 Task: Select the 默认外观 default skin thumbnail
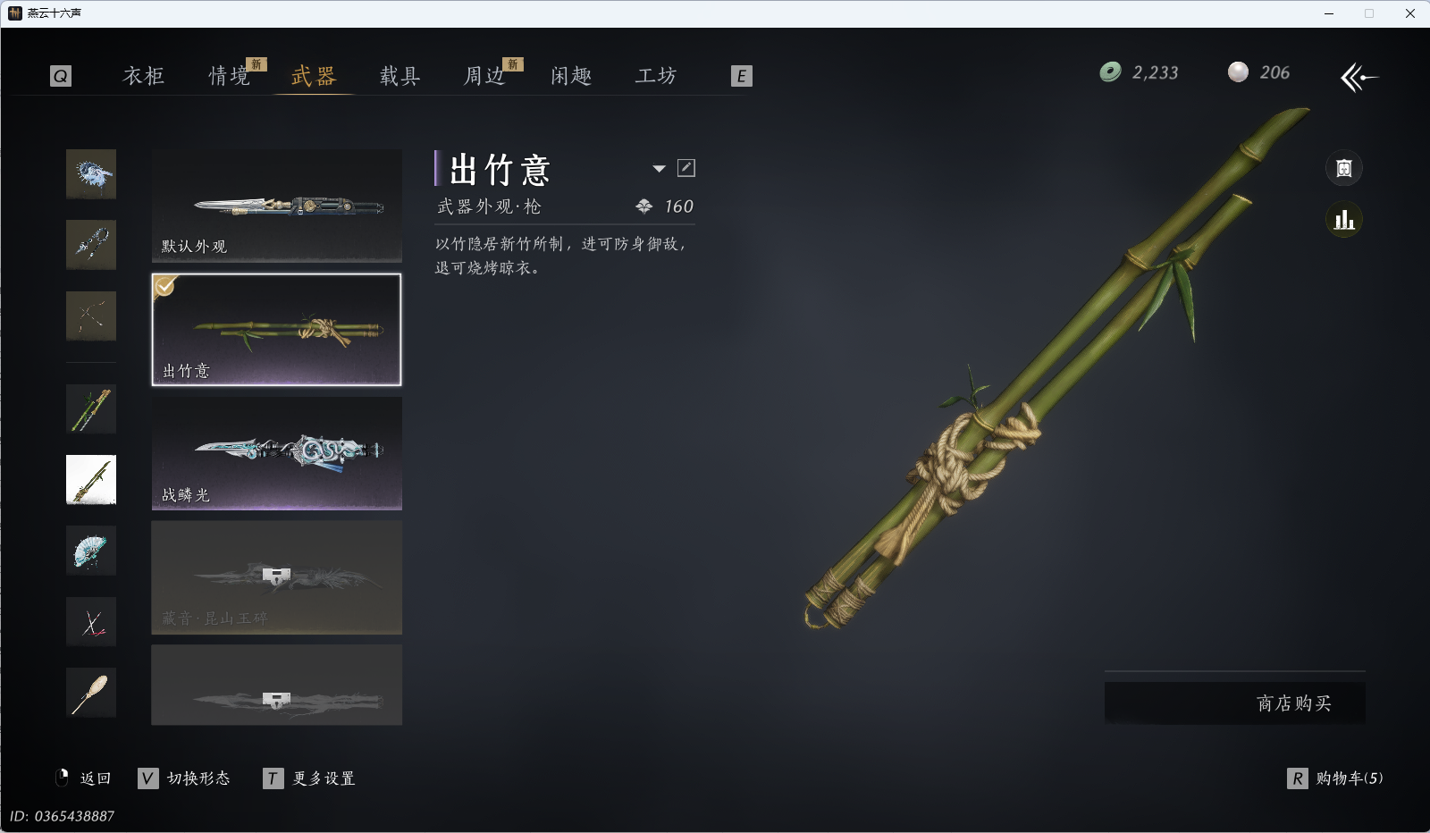276,205
